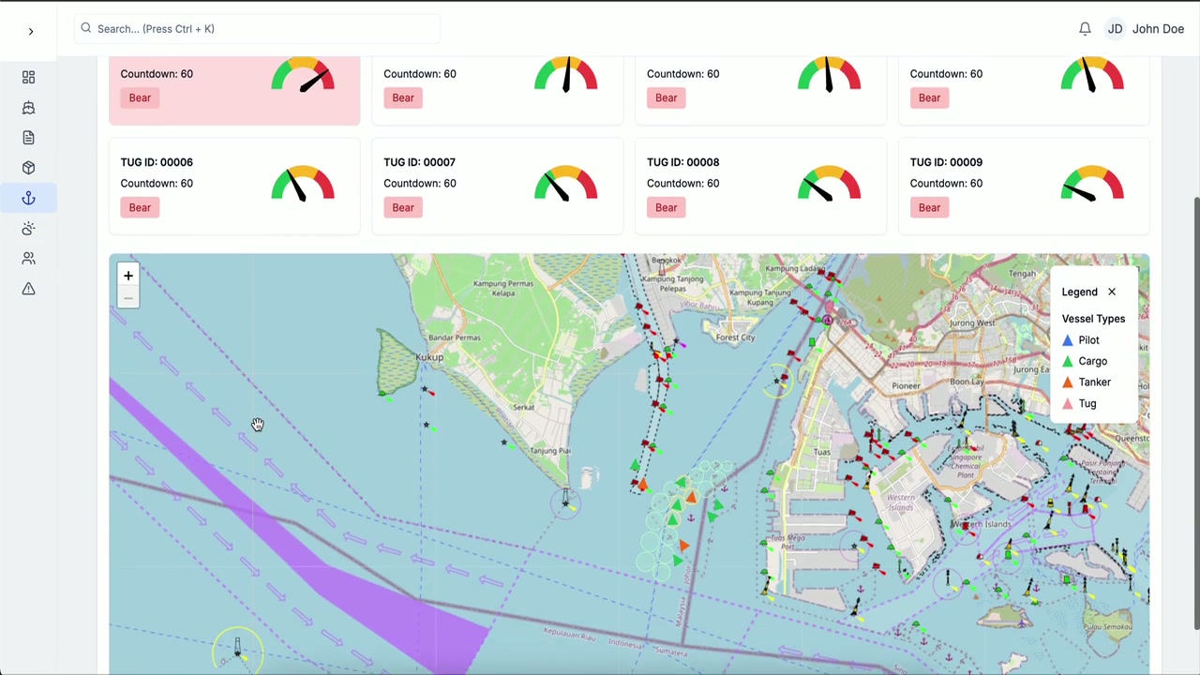The height and width of the screenshot is (675, 1200).
Task: Select the anchor icon in sidebar
Action: pyautogui.click(x=28, y=198)
